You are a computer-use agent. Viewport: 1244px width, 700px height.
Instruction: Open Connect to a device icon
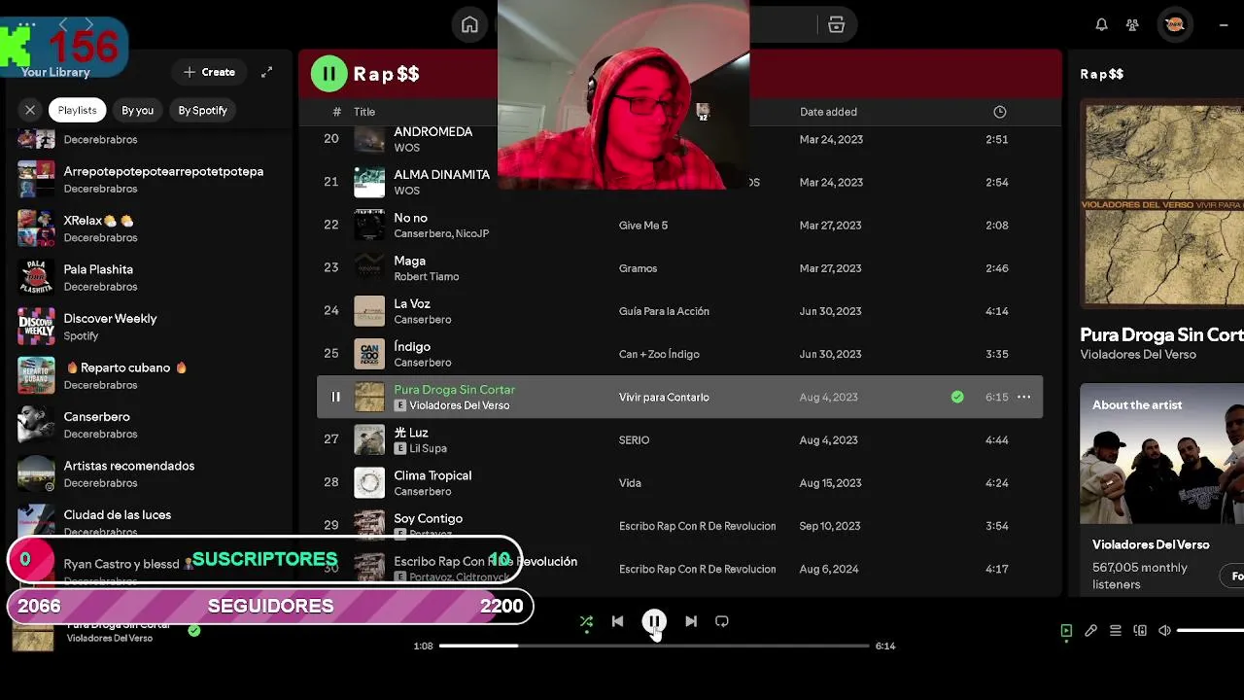tap(1140, 631)
